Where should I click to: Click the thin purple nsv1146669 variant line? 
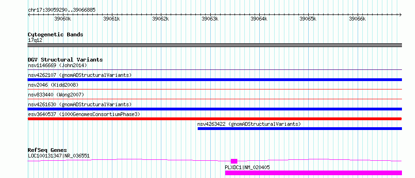(214, 70)
